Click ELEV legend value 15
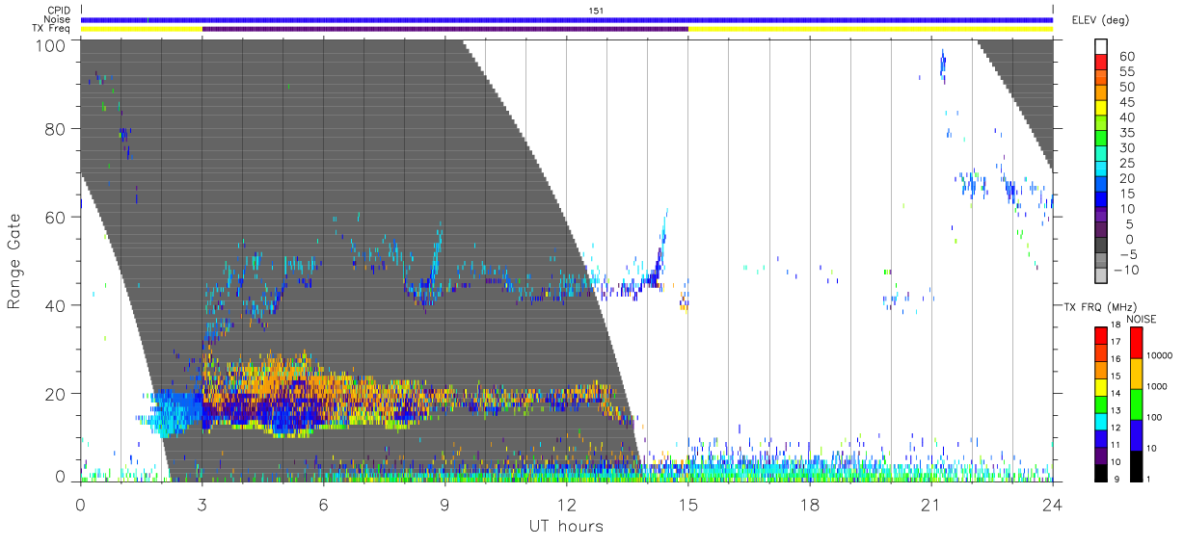Image resolution: width=1184 pixels, height=546 pixels. (x=1126, y=194)
